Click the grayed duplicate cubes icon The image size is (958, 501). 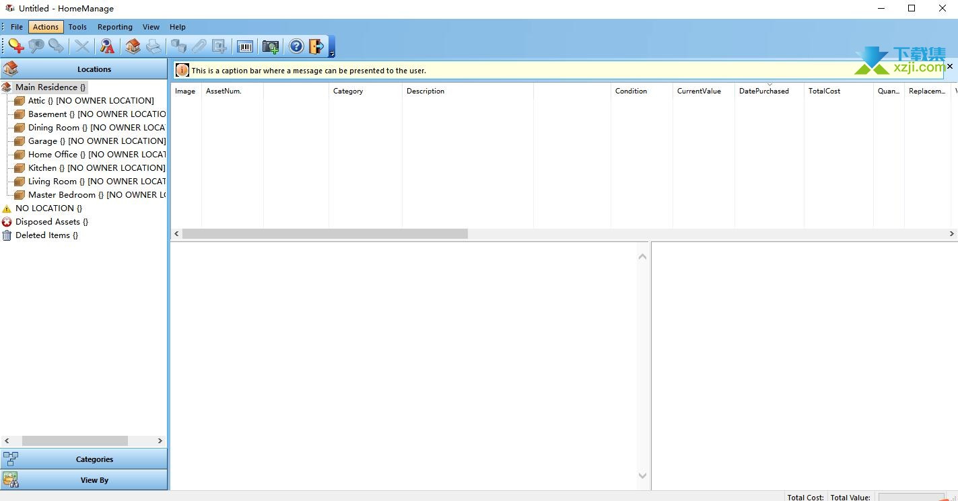pyautogui.click(x=178, y=46)
